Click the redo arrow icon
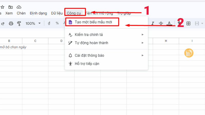Screen dimensions: 205x115 3,24
